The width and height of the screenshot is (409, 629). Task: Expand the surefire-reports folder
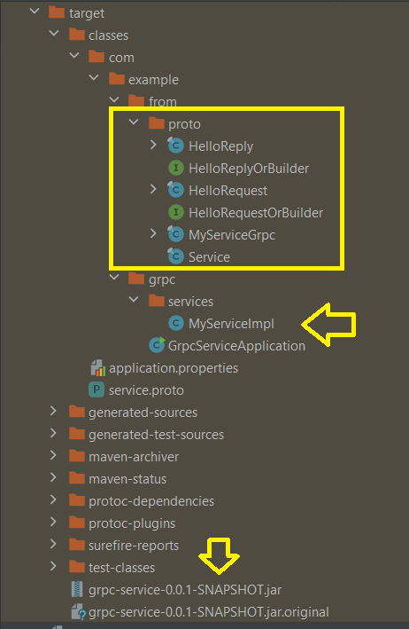coord(53,544)
